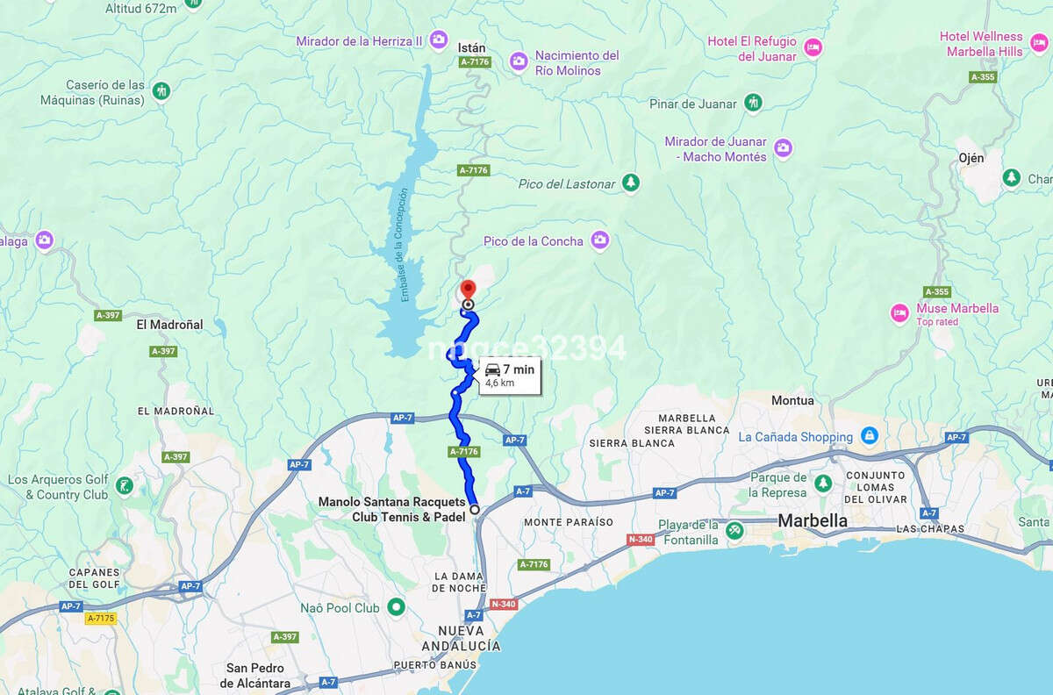The width and height of the screenshot is (1053, 695).
Task: Click the Parque de la Represa tree icon
Action: (822, 484)
